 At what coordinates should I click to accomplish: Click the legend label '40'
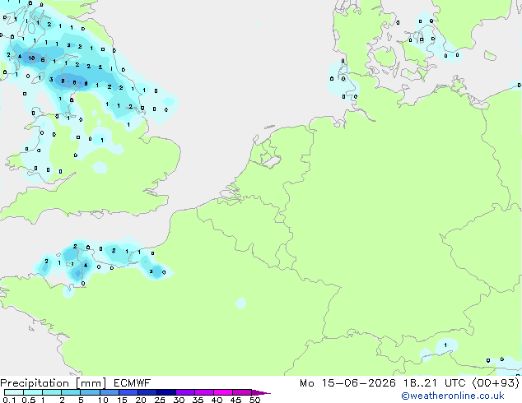coord(217,400)
